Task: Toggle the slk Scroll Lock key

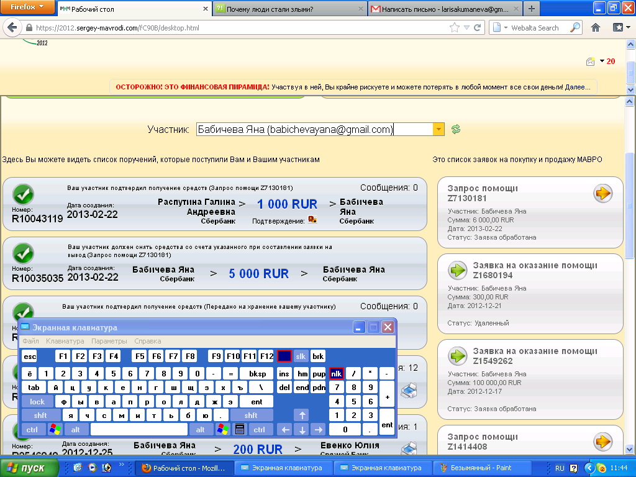Action: click(301, 356)
